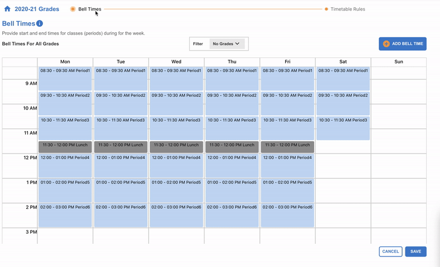440x267 pixels.
Task: Select Monday Period1 08:30 - 09:30 block
Action: coord(65,78)
